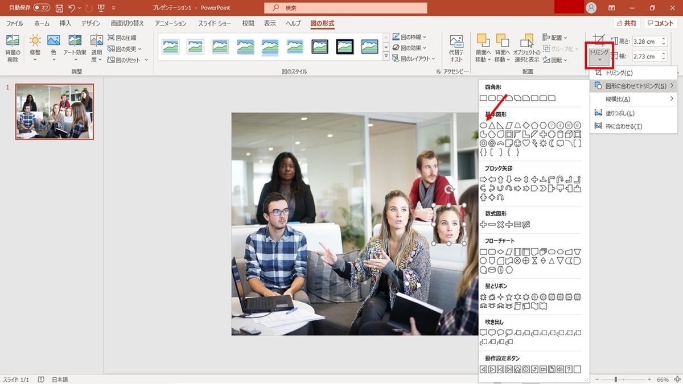The width and height of the screenshot is (683, 384).
Task: Expand 配置 align dropdown
Action: [556, 38]
